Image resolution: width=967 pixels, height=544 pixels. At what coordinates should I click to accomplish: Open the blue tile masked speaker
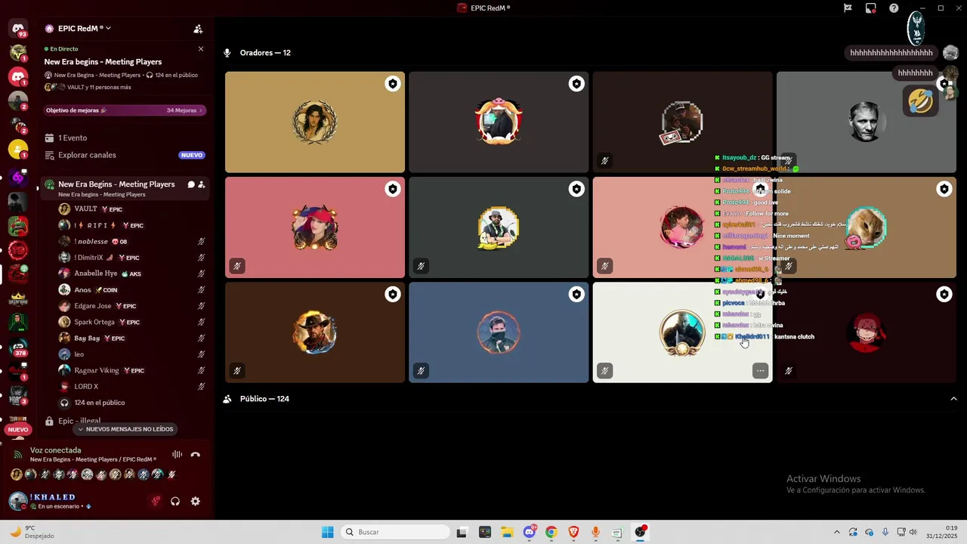click(499, 332)
